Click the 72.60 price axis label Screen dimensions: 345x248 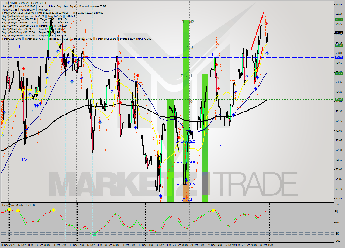coord(339,130)
